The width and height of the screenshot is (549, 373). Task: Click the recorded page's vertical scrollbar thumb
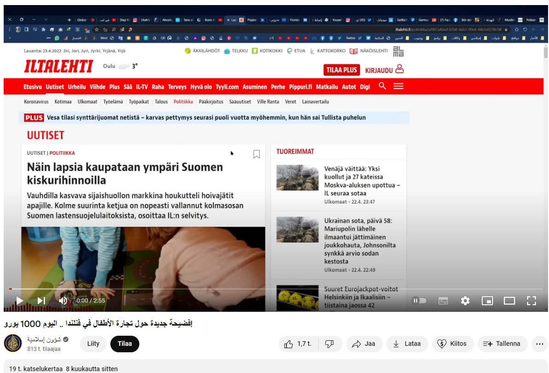545,53
